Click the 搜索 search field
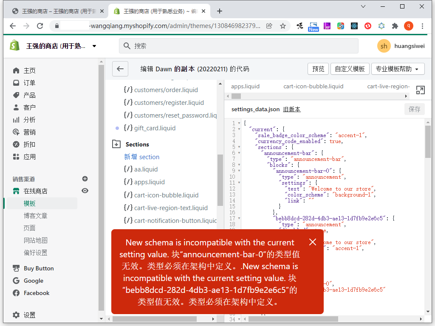435x326 pixels. pos(238,46)
